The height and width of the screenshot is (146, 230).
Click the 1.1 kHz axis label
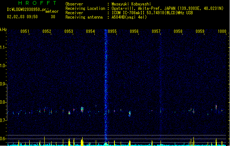click(x=3, y=47)
